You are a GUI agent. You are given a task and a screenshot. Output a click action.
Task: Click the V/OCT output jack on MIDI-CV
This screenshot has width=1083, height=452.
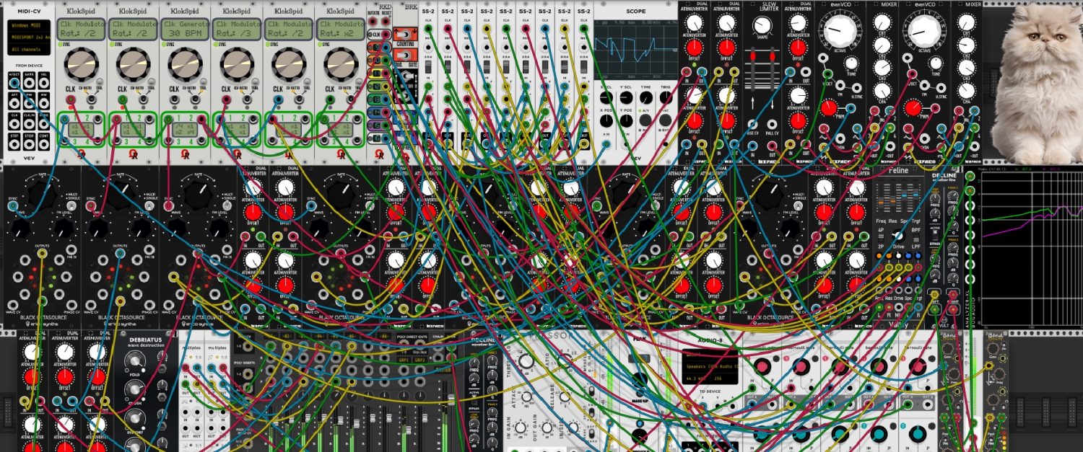click(x=14, y=83)
